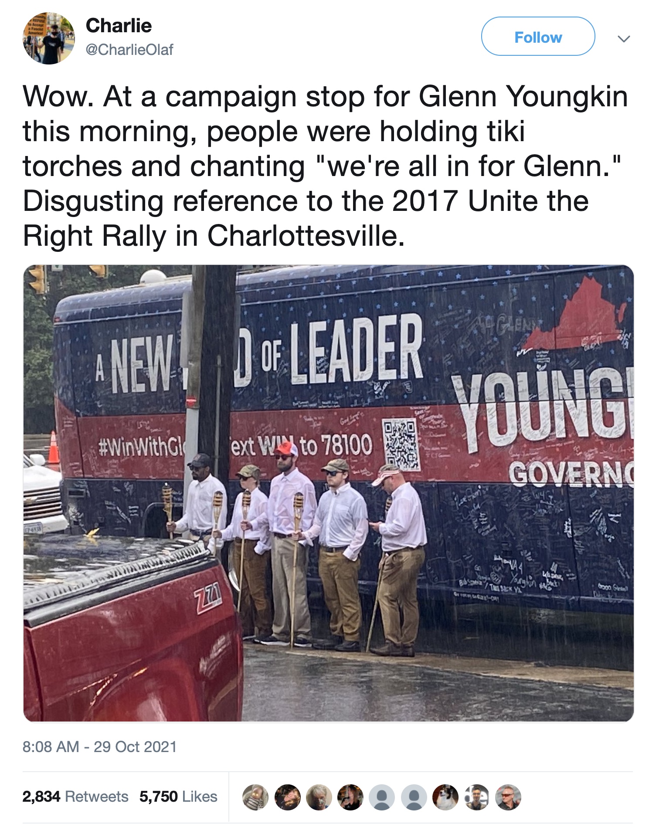This screenshot has height=827, width=666.
Task: Expand the tweet options chevron menu
Action: point(624,39)
